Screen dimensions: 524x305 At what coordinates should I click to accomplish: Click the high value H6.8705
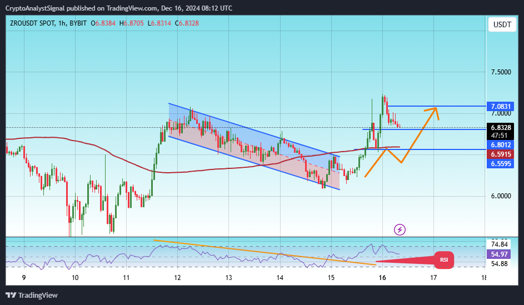pos(132,23)
